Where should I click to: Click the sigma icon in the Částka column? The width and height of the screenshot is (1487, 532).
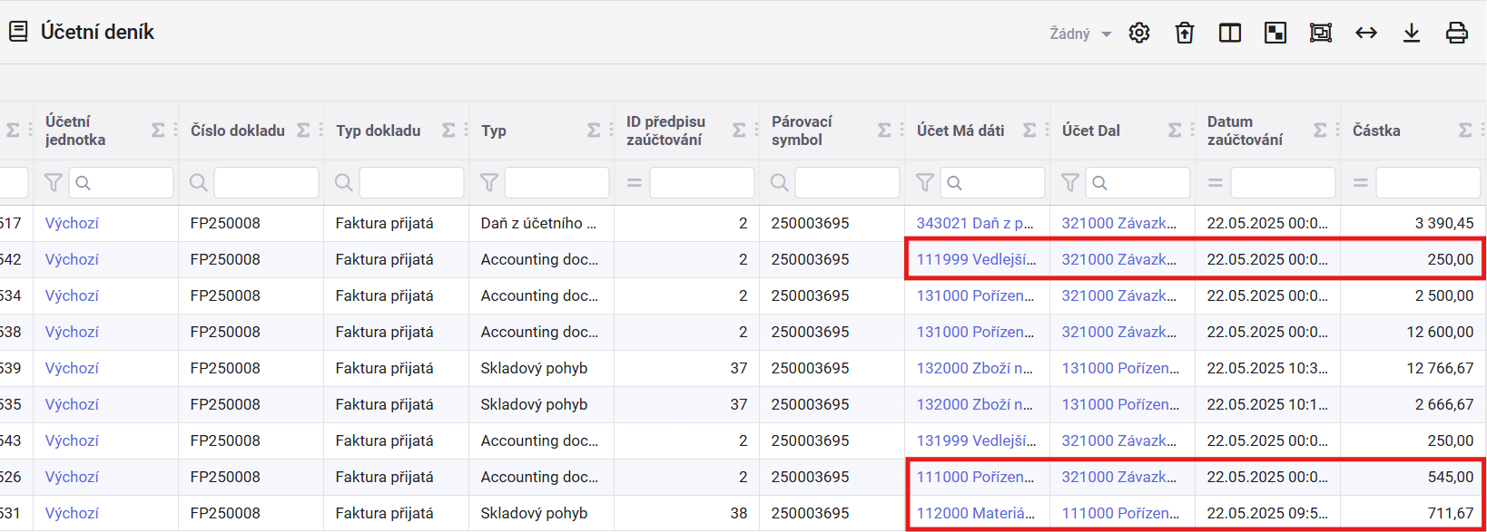[x=1465, y=131]
